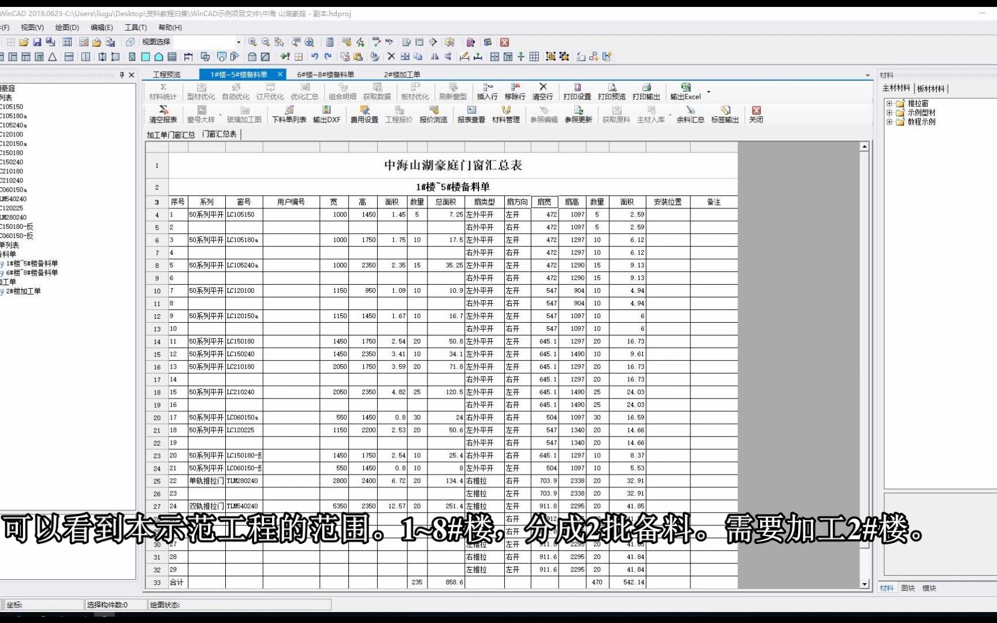Switch to the 2#楼加工单 tab
Image resolution: width=997 pixels, height=623 pixels.
pyautogui.click(x=402, y=74)
